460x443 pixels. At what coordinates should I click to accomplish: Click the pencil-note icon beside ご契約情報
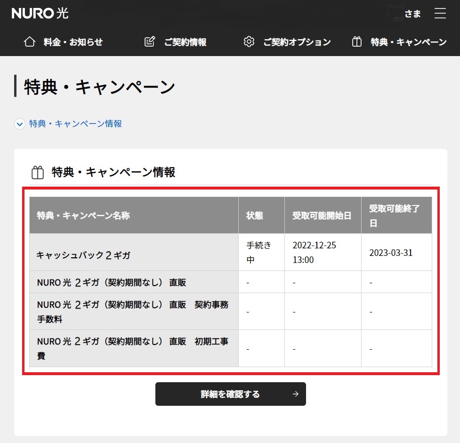coord(149,42)
